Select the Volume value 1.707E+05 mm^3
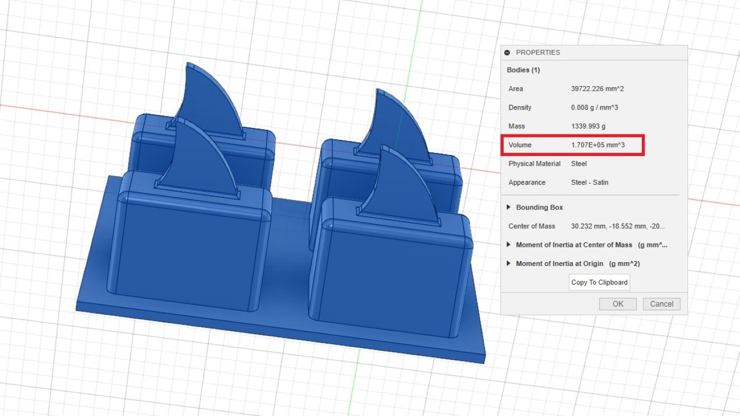 (598, 145)
